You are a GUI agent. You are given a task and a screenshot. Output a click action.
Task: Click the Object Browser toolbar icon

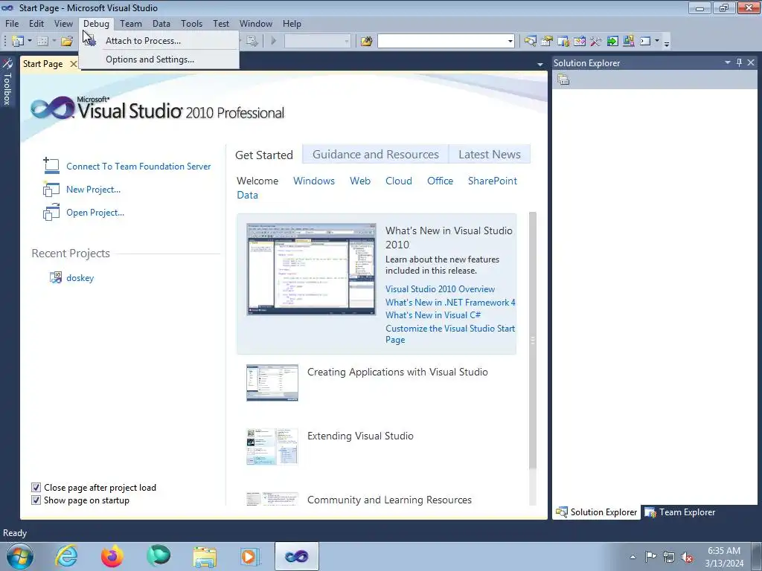pos(580,42)
